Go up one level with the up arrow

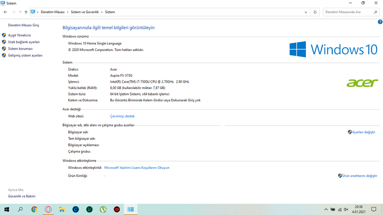(26, 12)
